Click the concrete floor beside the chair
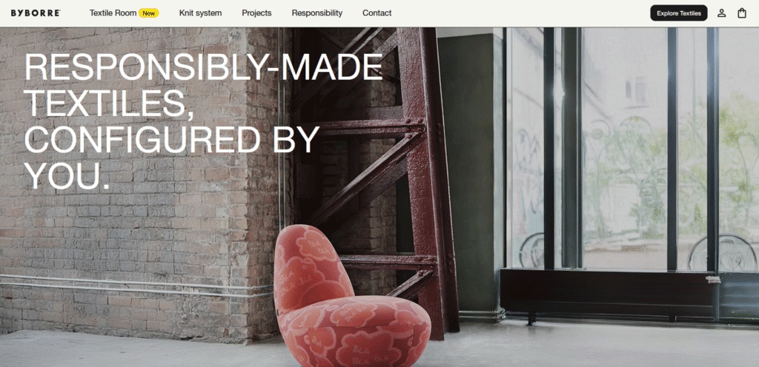The height and width of the screenshot is (367, 759). (x=581, y=346)
